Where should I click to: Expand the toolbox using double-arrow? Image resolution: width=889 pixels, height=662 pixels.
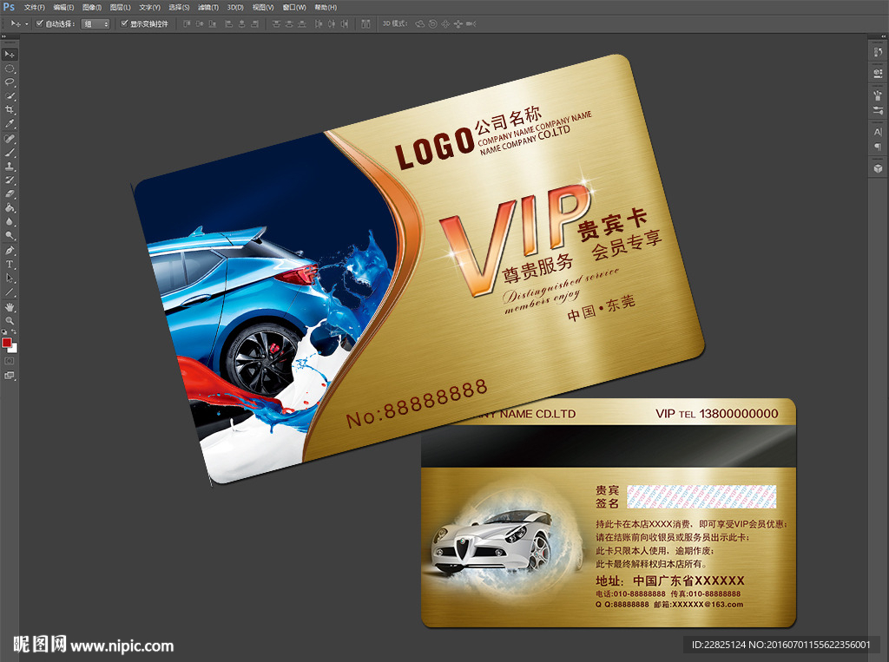click(4, 36)
